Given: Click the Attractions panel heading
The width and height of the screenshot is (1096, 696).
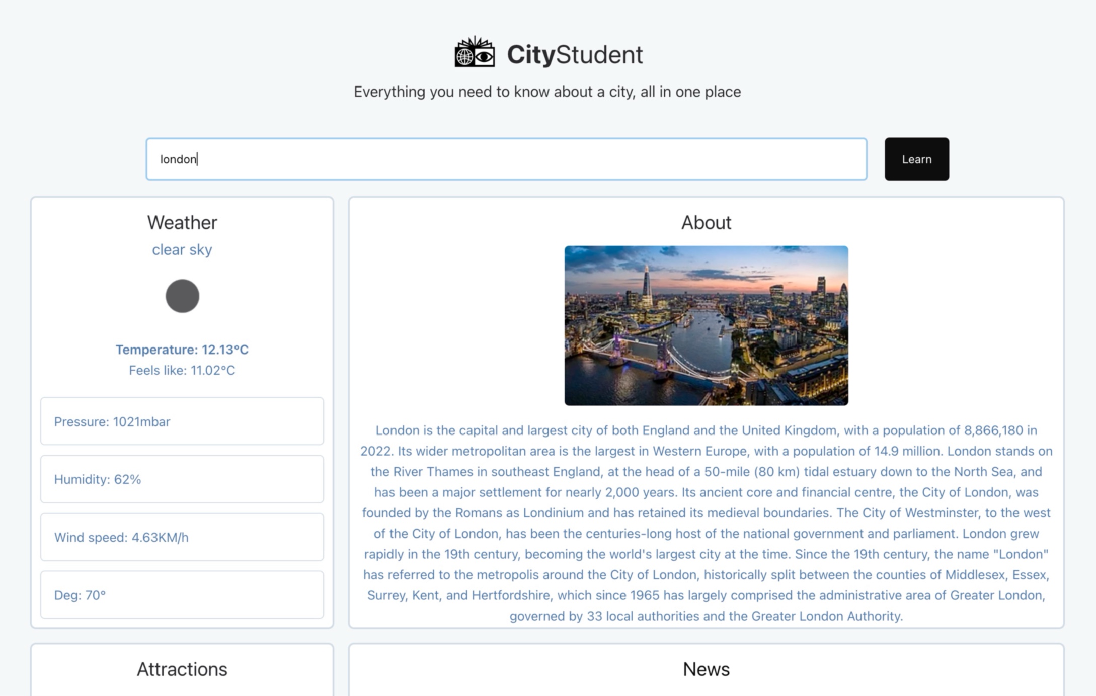Looking at the screenshot, I should tap(182, 669).
